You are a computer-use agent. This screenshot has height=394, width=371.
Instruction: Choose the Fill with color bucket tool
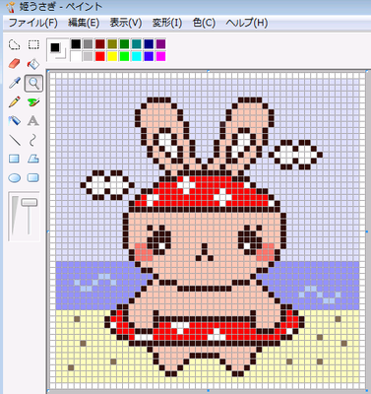point(33,64)
